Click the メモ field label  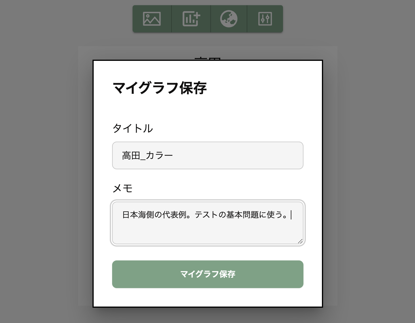click(122, 188)
